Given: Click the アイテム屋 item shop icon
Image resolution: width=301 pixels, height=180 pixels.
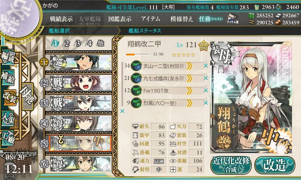Looking at the screenshot, I should point(233,18).
